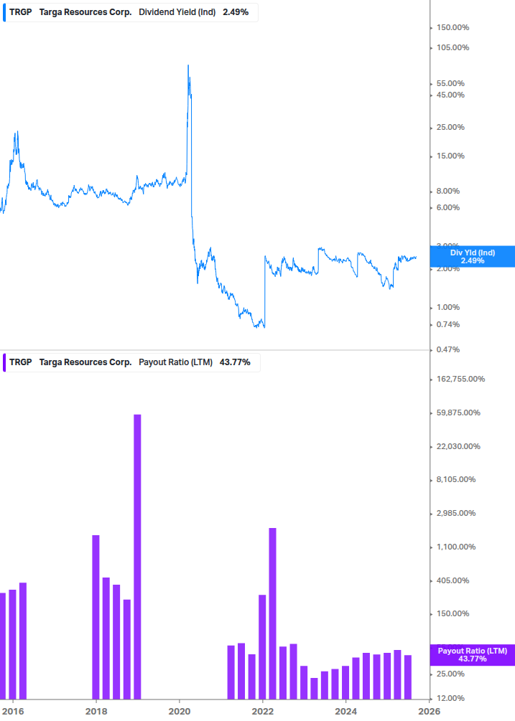Click the tallest payout ratio bar near 2019

[x=137, y=557]
